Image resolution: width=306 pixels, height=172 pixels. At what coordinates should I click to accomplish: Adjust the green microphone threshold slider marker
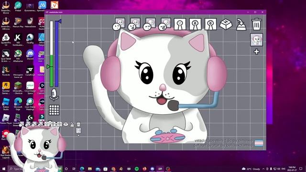tap(49, 67)
